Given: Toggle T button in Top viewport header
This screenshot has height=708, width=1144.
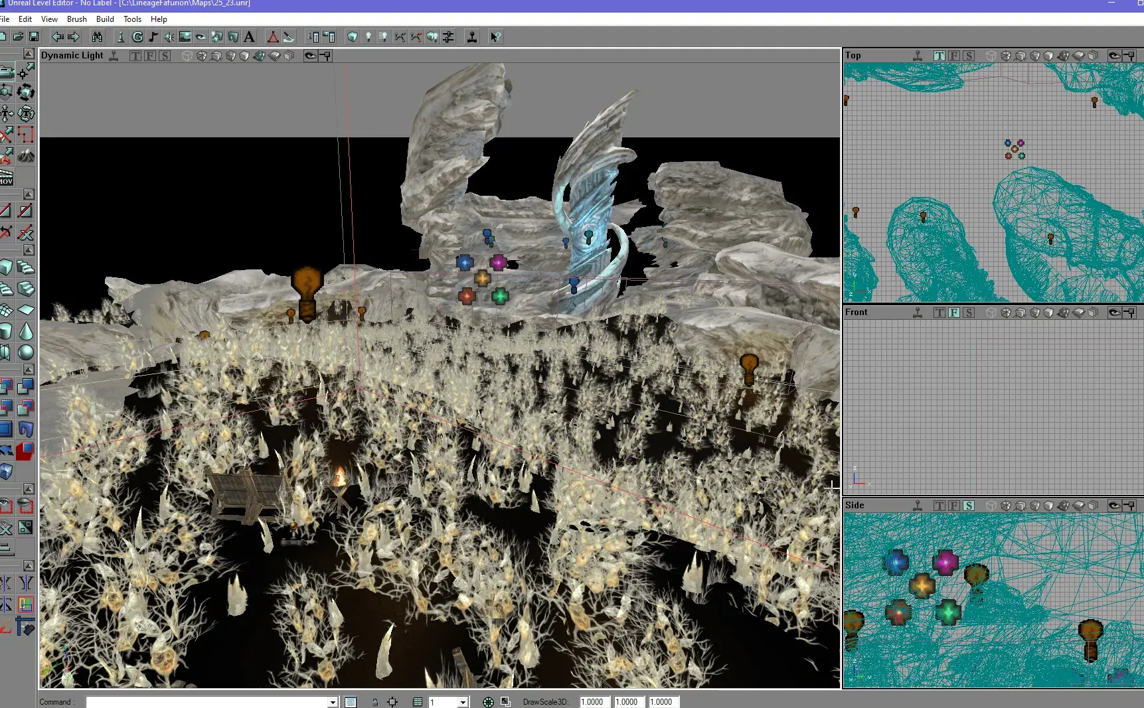Looking at the screenshot, I should tap(939, 56).
